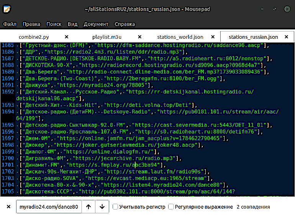
Task: Click the "ДЕТСКОЕ РАДИО [DETSKOE RADIO BABY FM" text
Action: [x=82, y=59]
